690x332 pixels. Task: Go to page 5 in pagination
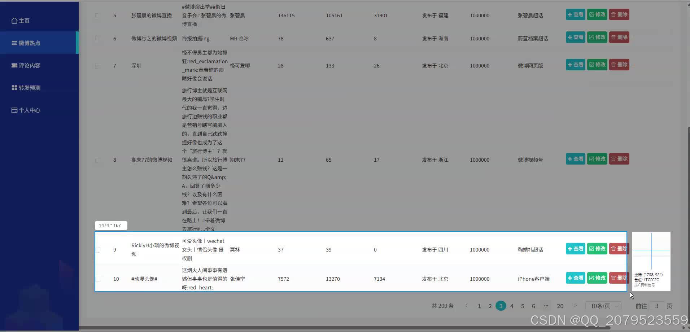point(523,306)
